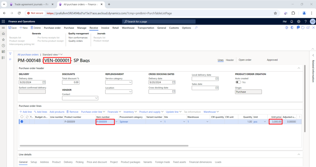Screen dimensions: 316x167
Task: Show filter pane funnel icon
Action: point(10,54)
